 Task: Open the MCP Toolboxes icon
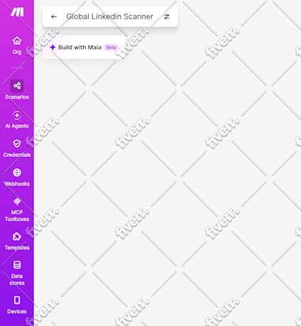tap(17, 202)
